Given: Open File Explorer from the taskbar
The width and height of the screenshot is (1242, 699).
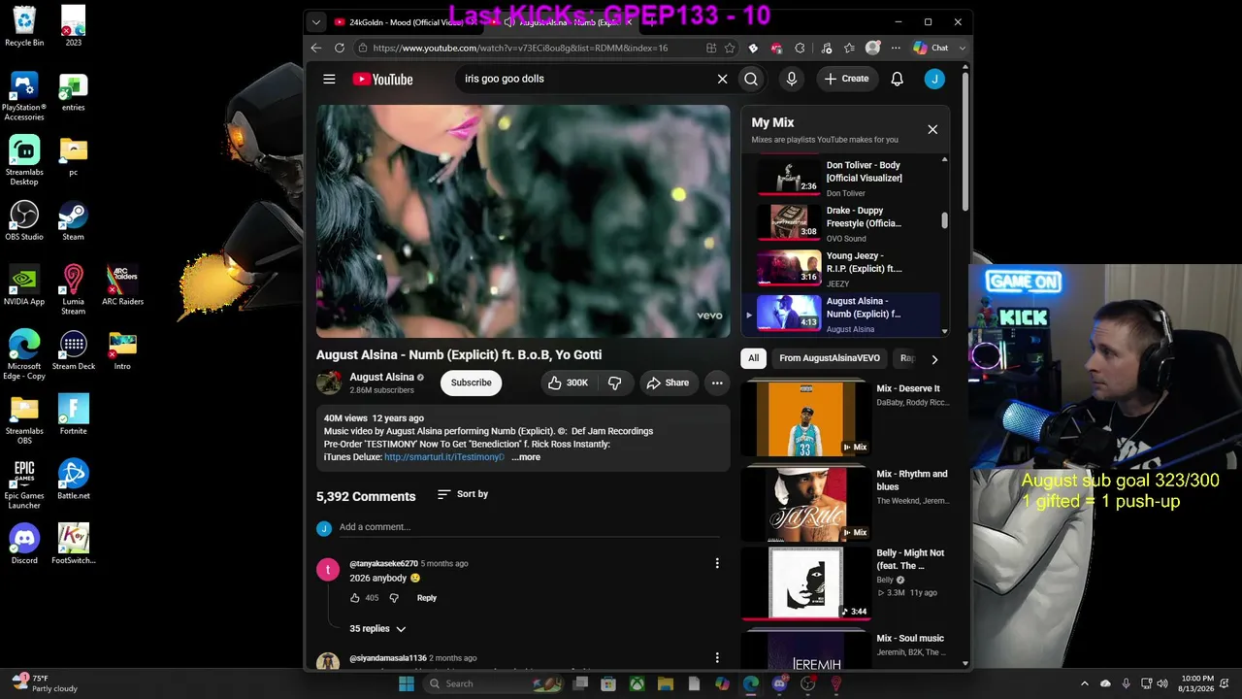Looking at the screenshot, I should click(x=666, y=683).
